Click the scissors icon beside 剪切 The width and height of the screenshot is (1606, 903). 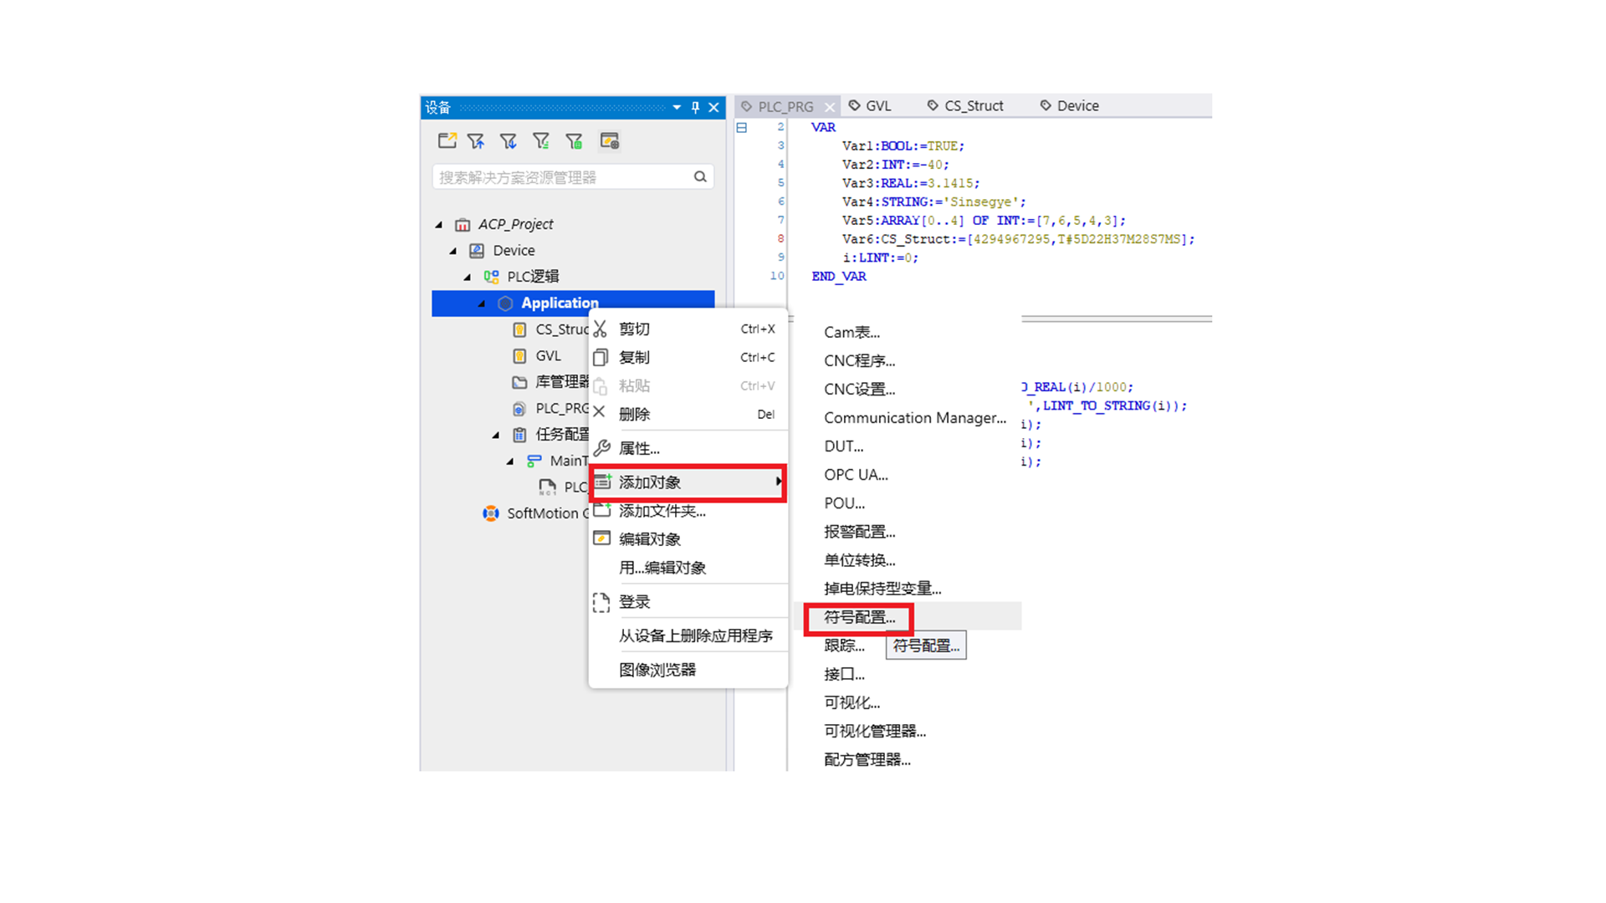coord(601,329)
